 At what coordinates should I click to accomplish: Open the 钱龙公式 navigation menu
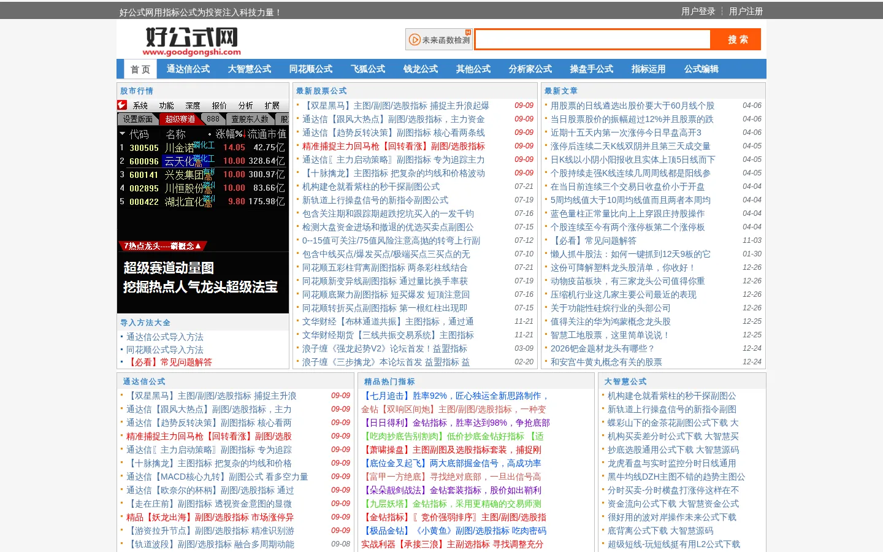click(x=421, y=69)
